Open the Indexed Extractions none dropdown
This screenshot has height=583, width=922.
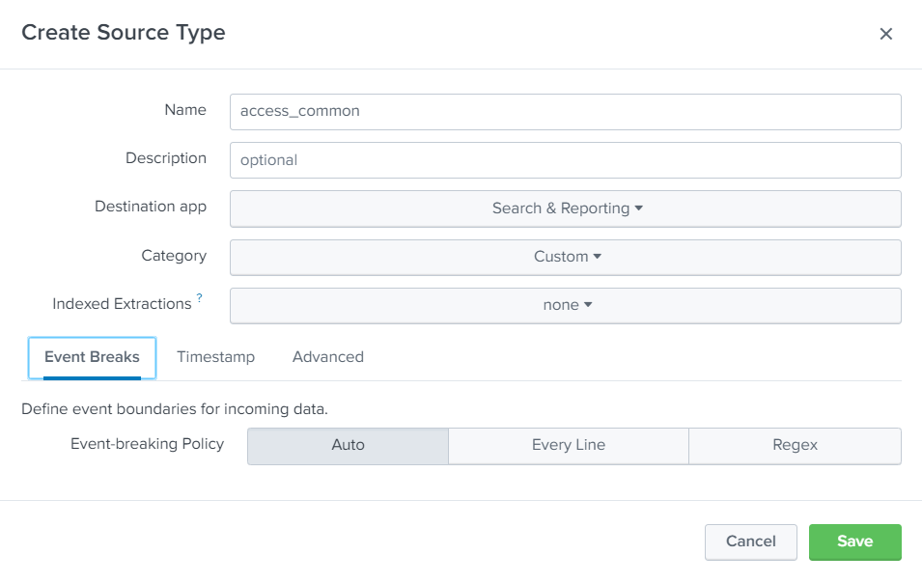point(566,305)
